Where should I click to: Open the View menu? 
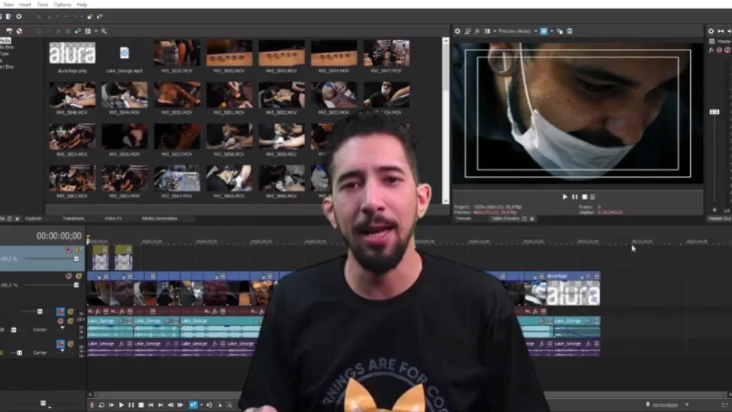pos(8,5)
